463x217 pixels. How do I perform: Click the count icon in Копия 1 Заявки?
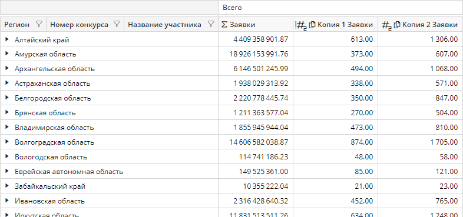(x=301, y=25)
